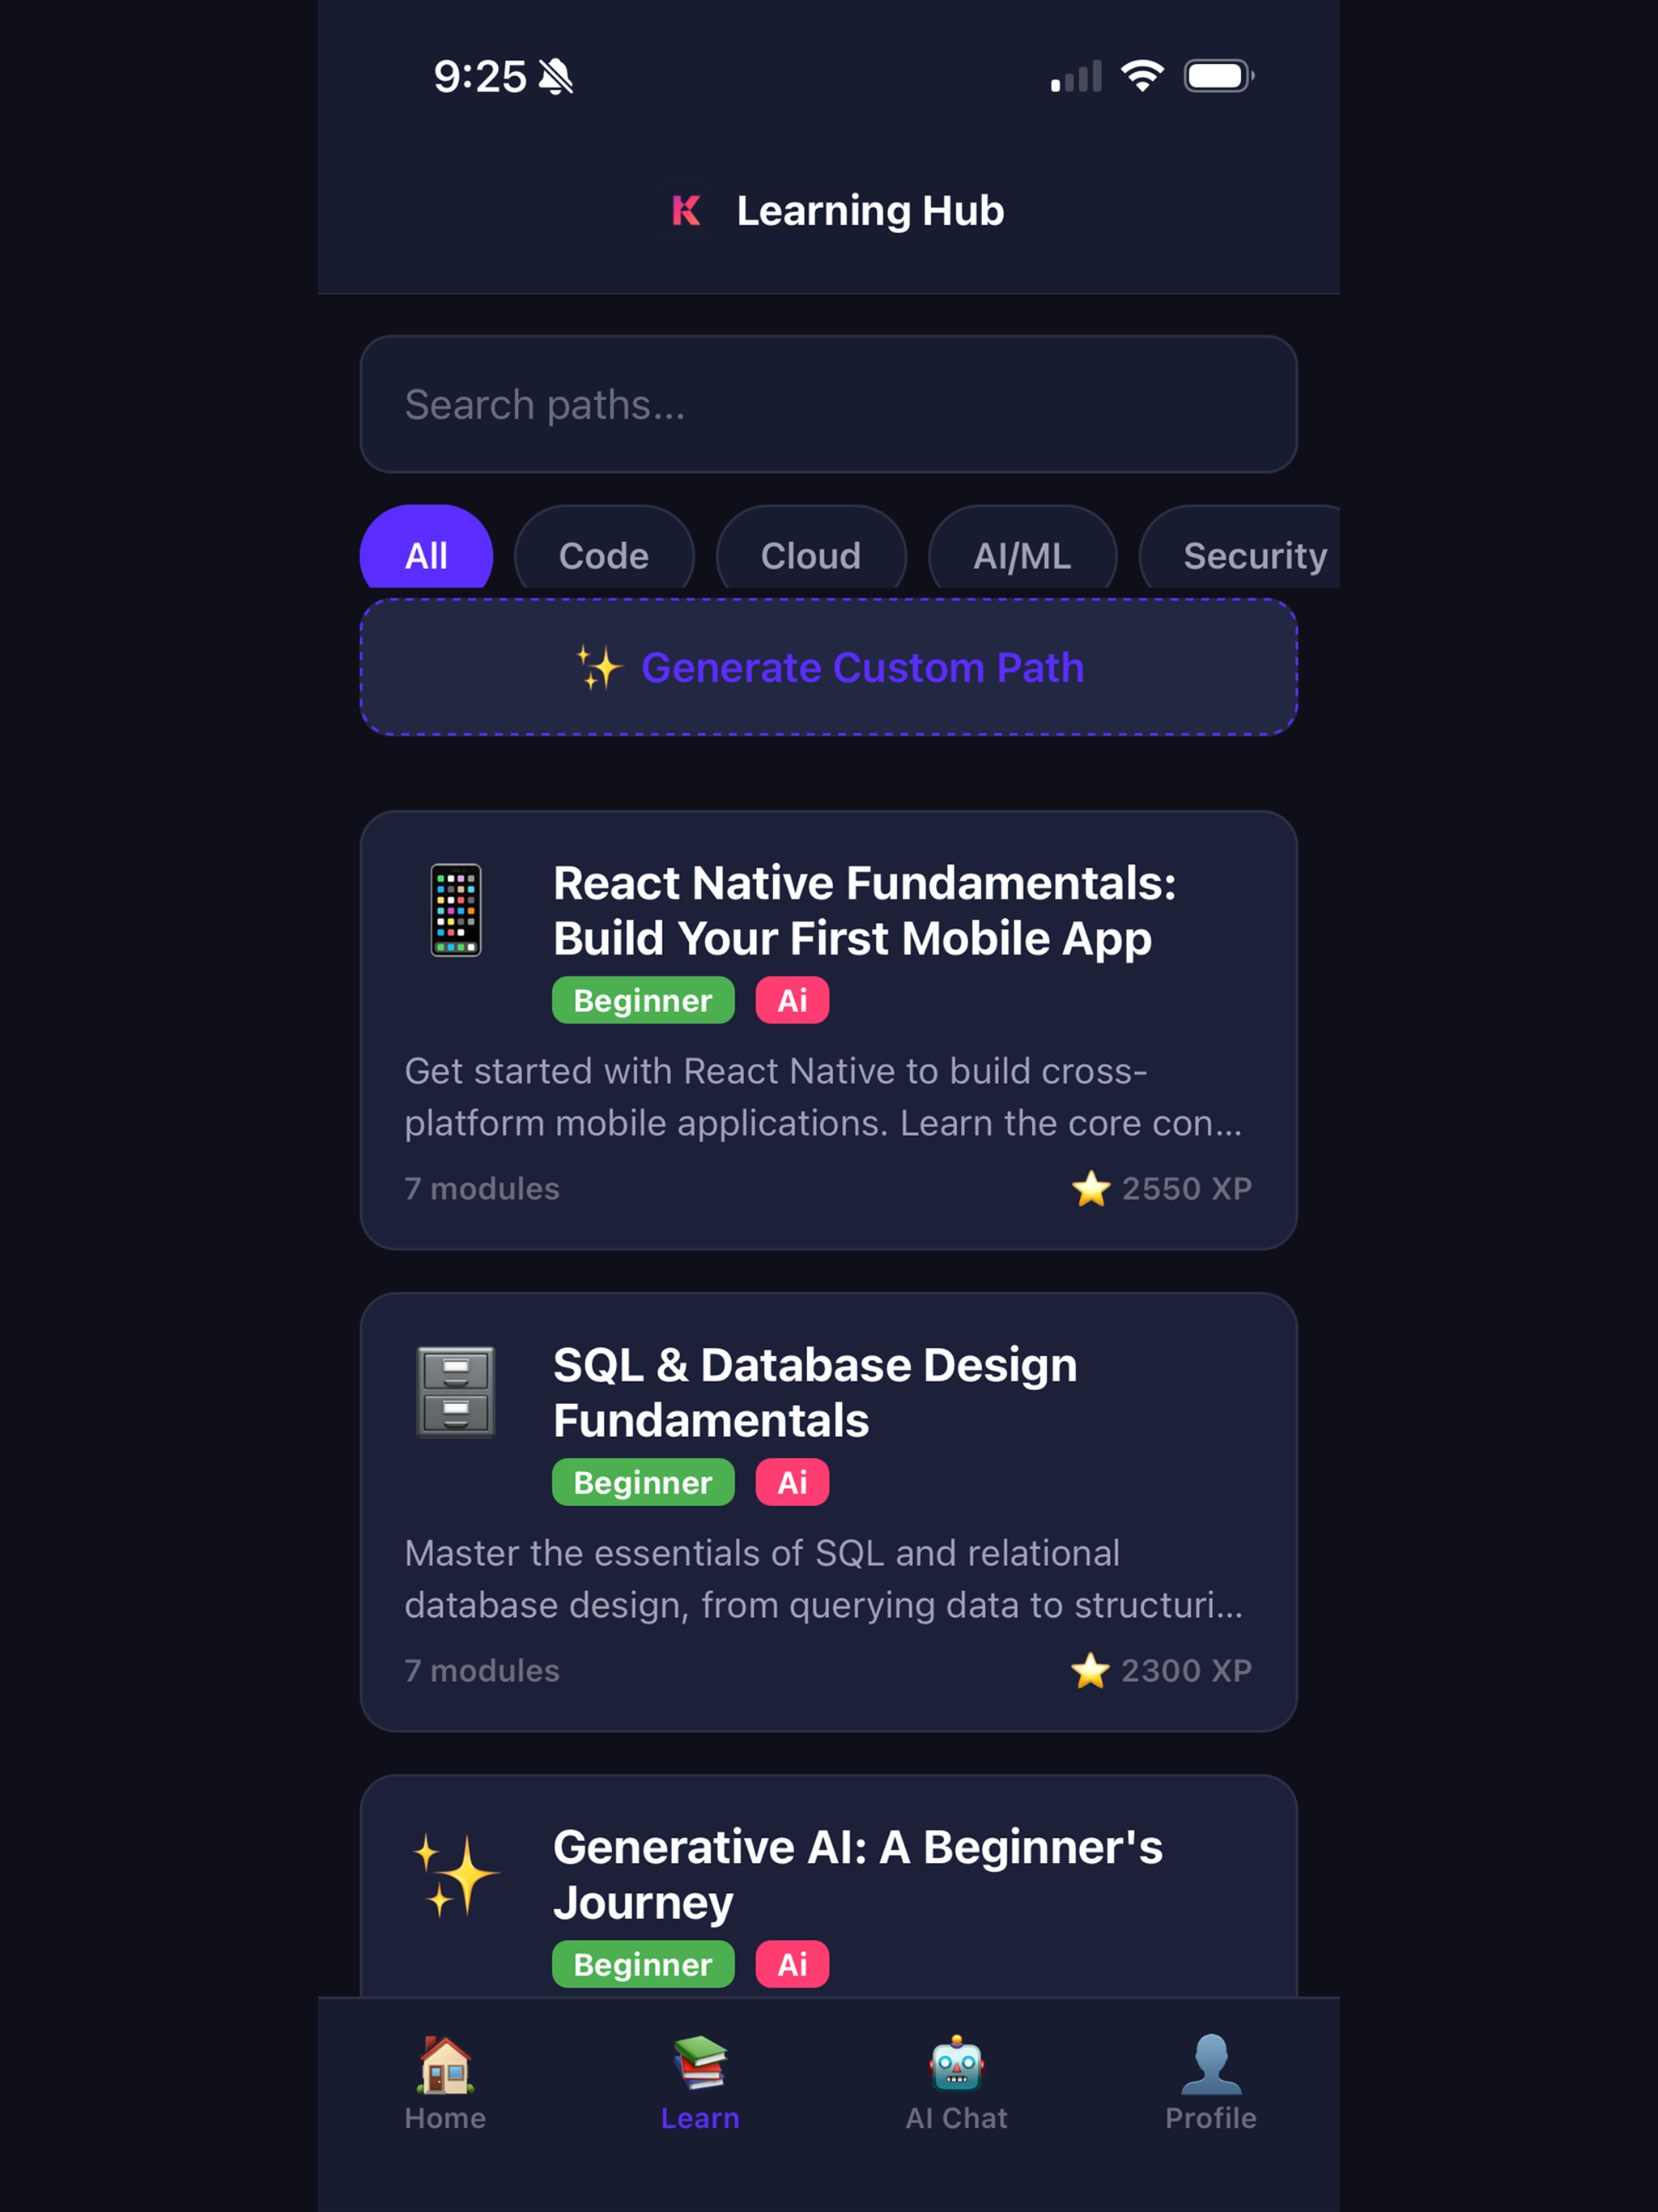1658x2212 pixels.
Task: Tap the cellular signal bars icon
Action: (1076, 76)
